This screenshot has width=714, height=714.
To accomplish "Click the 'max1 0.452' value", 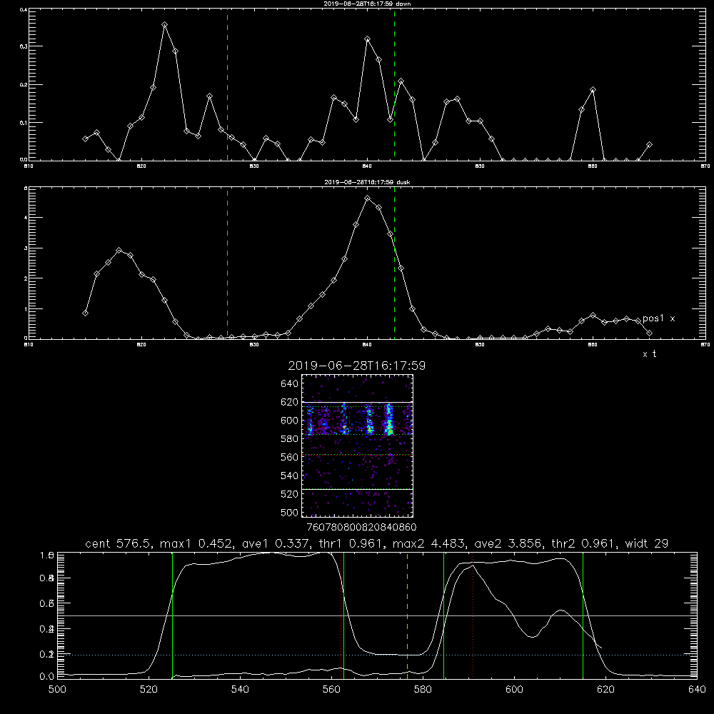I will (x=196, y=543).
